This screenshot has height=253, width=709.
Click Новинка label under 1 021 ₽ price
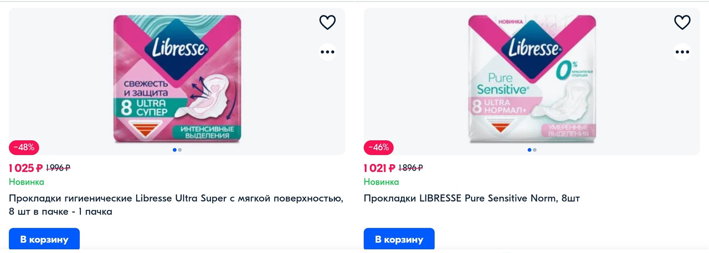click(381, 182)
